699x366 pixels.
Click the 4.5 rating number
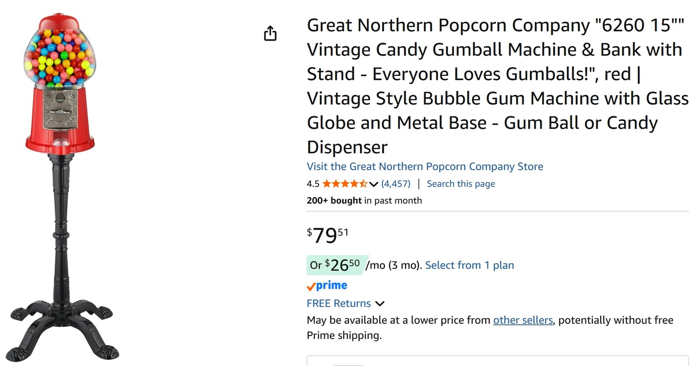point(313,184)
